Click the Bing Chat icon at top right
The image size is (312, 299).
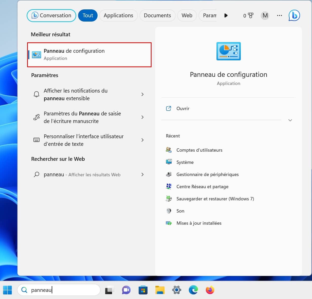294,15
